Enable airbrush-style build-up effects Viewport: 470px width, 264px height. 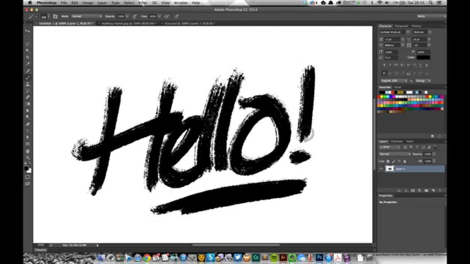click(166, 16)
